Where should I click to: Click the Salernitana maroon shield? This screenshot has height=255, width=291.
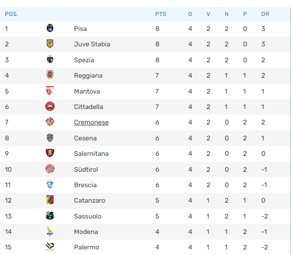[x=50, y=153]
